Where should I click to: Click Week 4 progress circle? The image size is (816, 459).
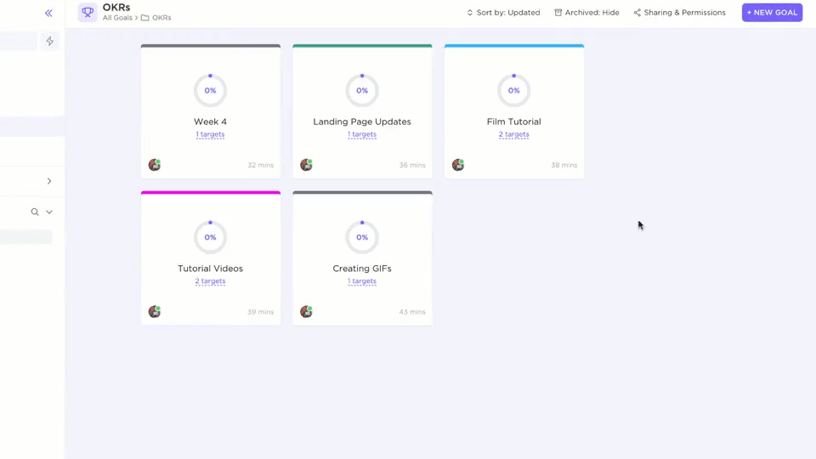[210, 90]
